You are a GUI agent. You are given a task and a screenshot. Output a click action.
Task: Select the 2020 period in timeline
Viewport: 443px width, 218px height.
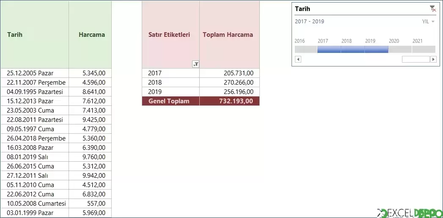point(400,50)
